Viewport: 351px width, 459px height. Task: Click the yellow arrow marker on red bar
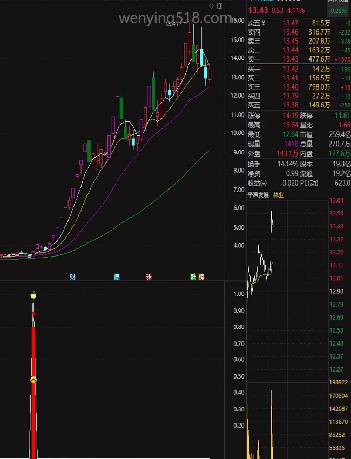(33, 380)
